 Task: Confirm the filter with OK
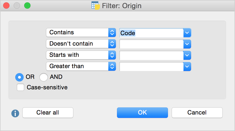click(142, 113)
